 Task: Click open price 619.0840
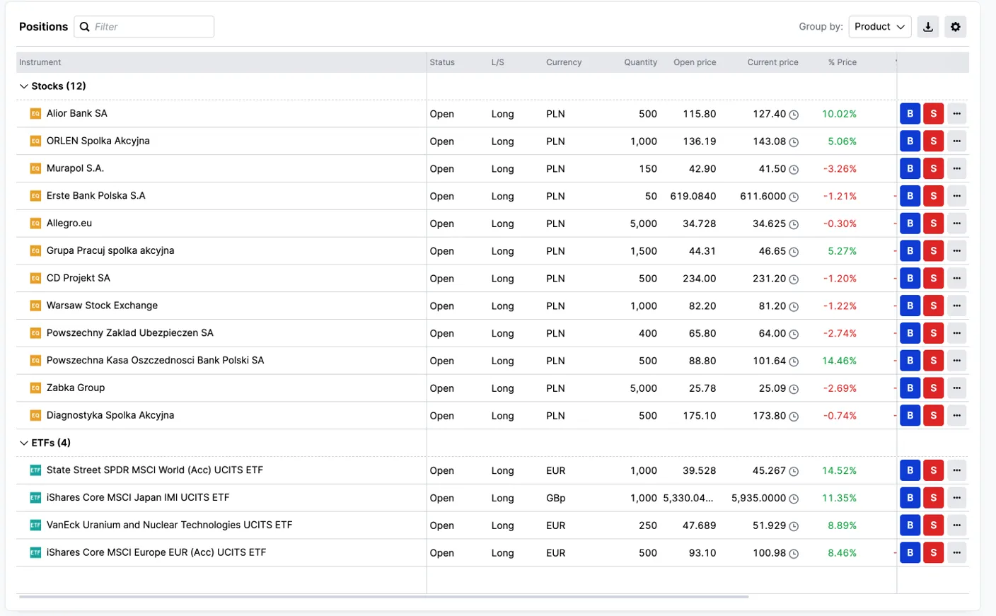coord(693,196)
